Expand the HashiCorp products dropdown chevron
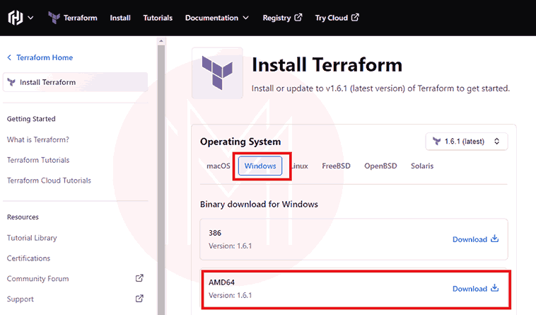 point(30,18)
